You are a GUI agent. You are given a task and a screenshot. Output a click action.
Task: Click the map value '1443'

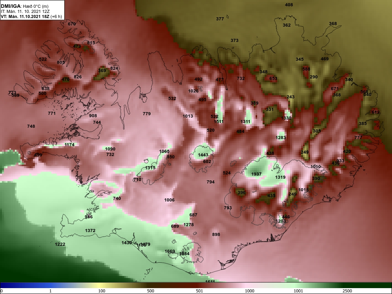(203, 155)
